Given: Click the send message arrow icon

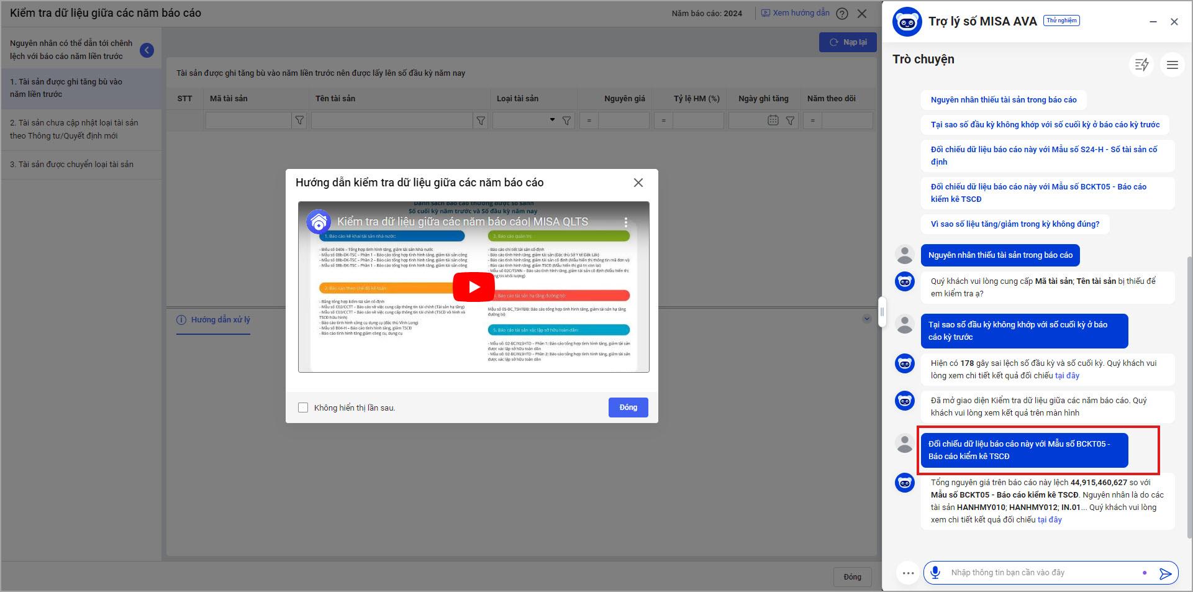Looking at the screenshot, I should [1165, 573].
